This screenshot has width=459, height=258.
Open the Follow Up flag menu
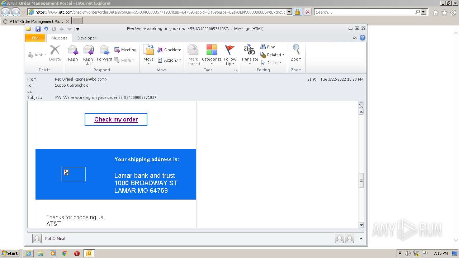click(x=230, y=55)
